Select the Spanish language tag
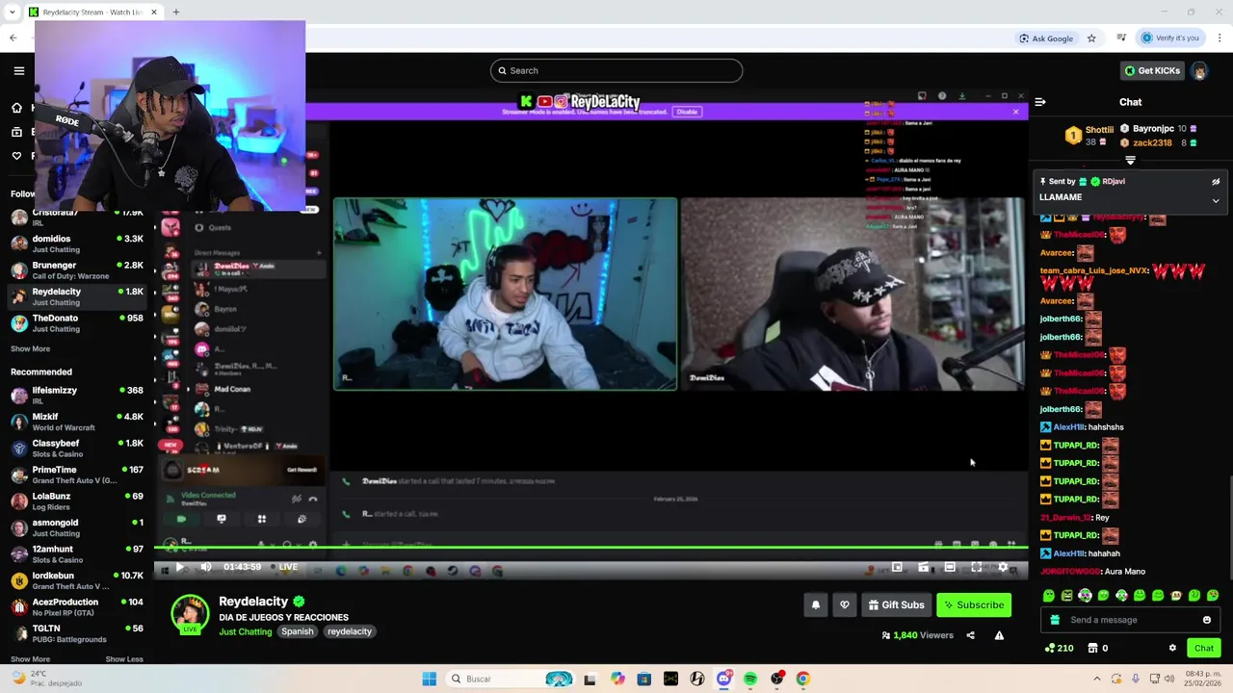 [298, 631]
